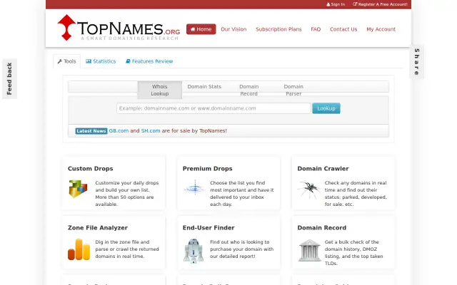This screenshot has height=285, width=457.
Task: Select the Tools tab
Action: point(66,61)
